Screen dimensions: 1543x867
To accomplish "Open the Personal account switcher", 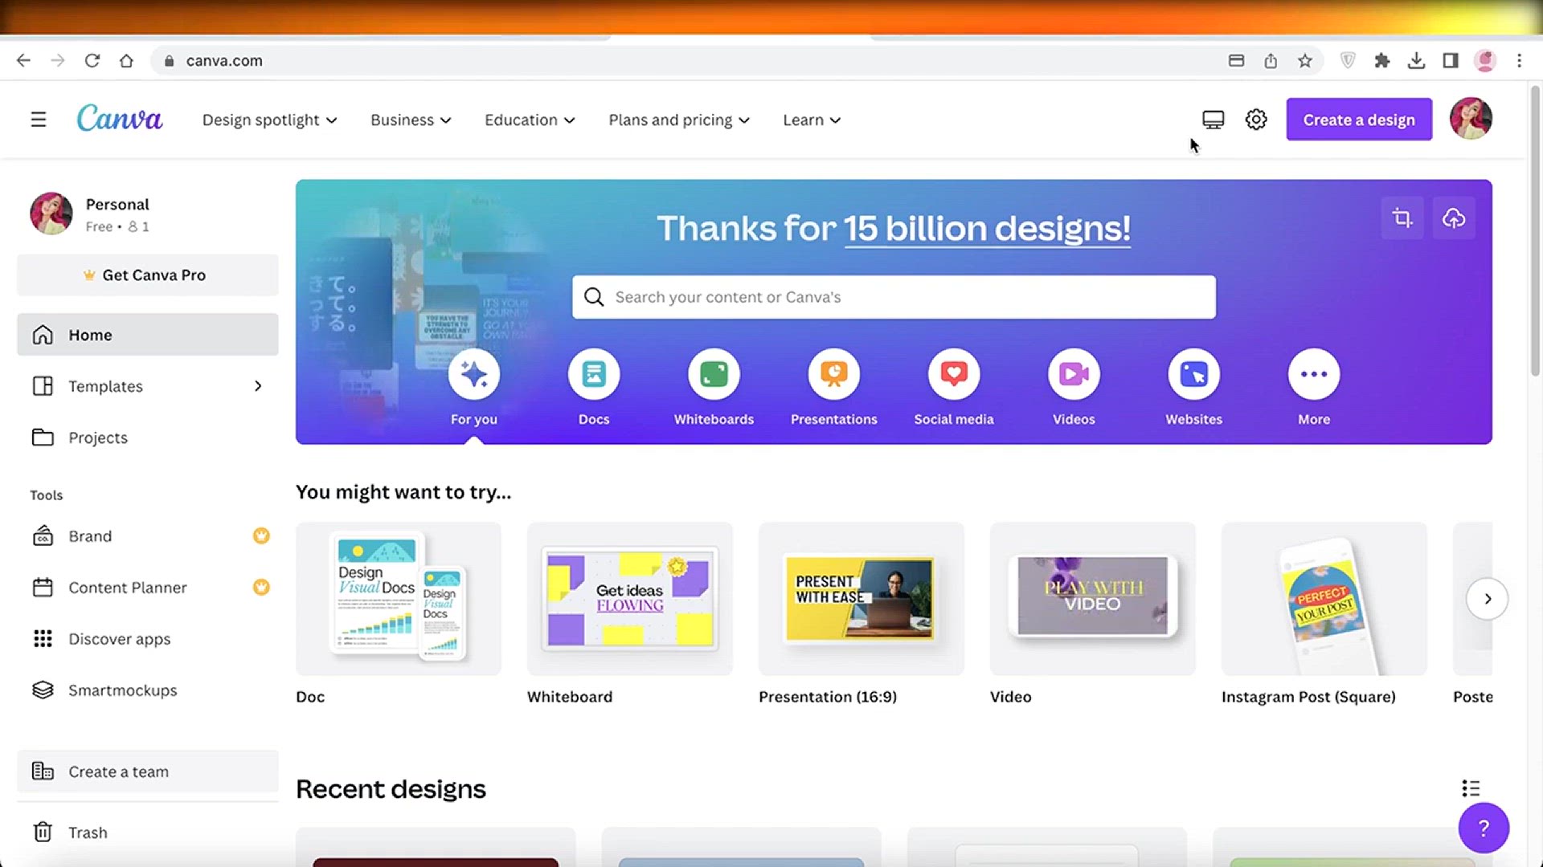I will pos(148,214).
